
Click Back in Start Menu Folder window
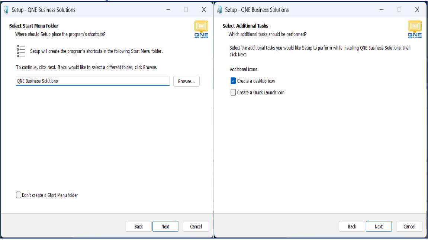coord(139,226)
